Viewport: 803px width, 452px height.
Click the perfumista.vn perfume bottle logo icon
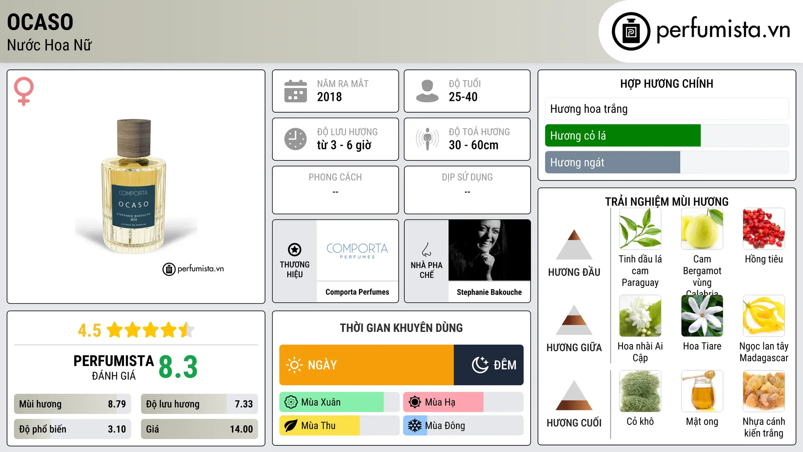pos(631,31)
